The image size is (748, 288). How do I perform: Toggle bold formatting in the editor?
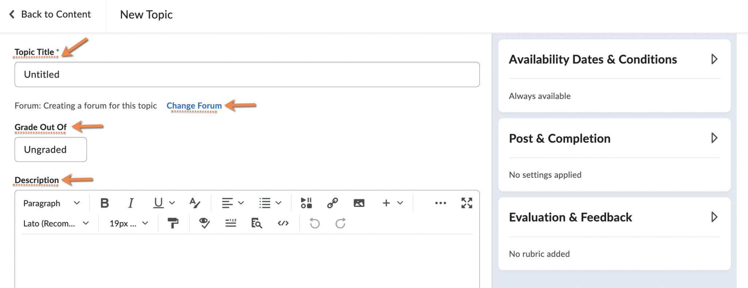pyautogui.click(x=105, y=203)
